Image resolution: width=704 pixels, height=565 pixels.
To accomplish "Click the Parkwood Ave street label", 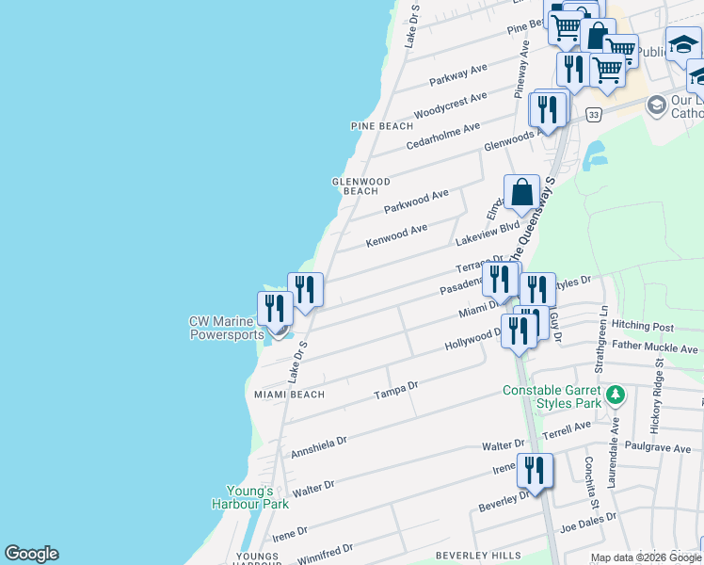I will [x=416, y=202].
